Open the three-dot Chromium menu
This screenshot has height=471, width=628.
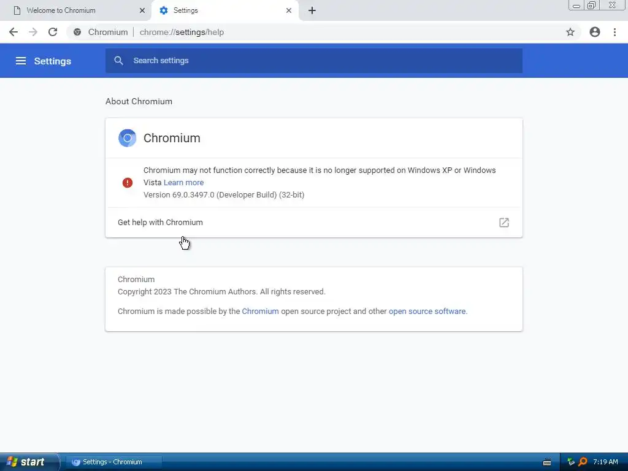pos(615,32)
